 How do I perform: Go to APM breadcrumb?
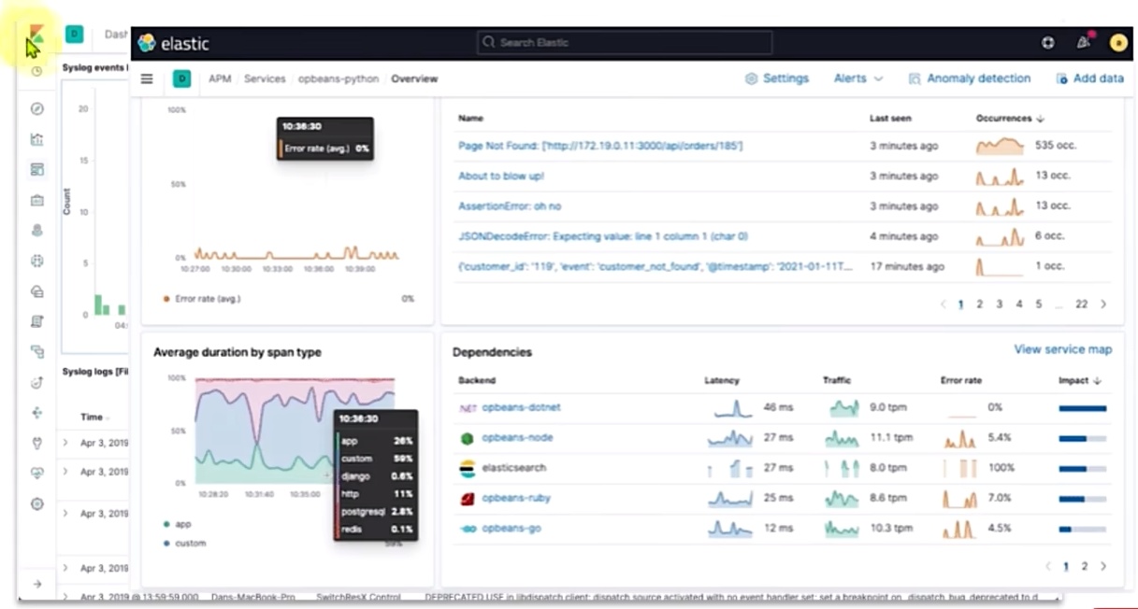click(x=220, y=79)
